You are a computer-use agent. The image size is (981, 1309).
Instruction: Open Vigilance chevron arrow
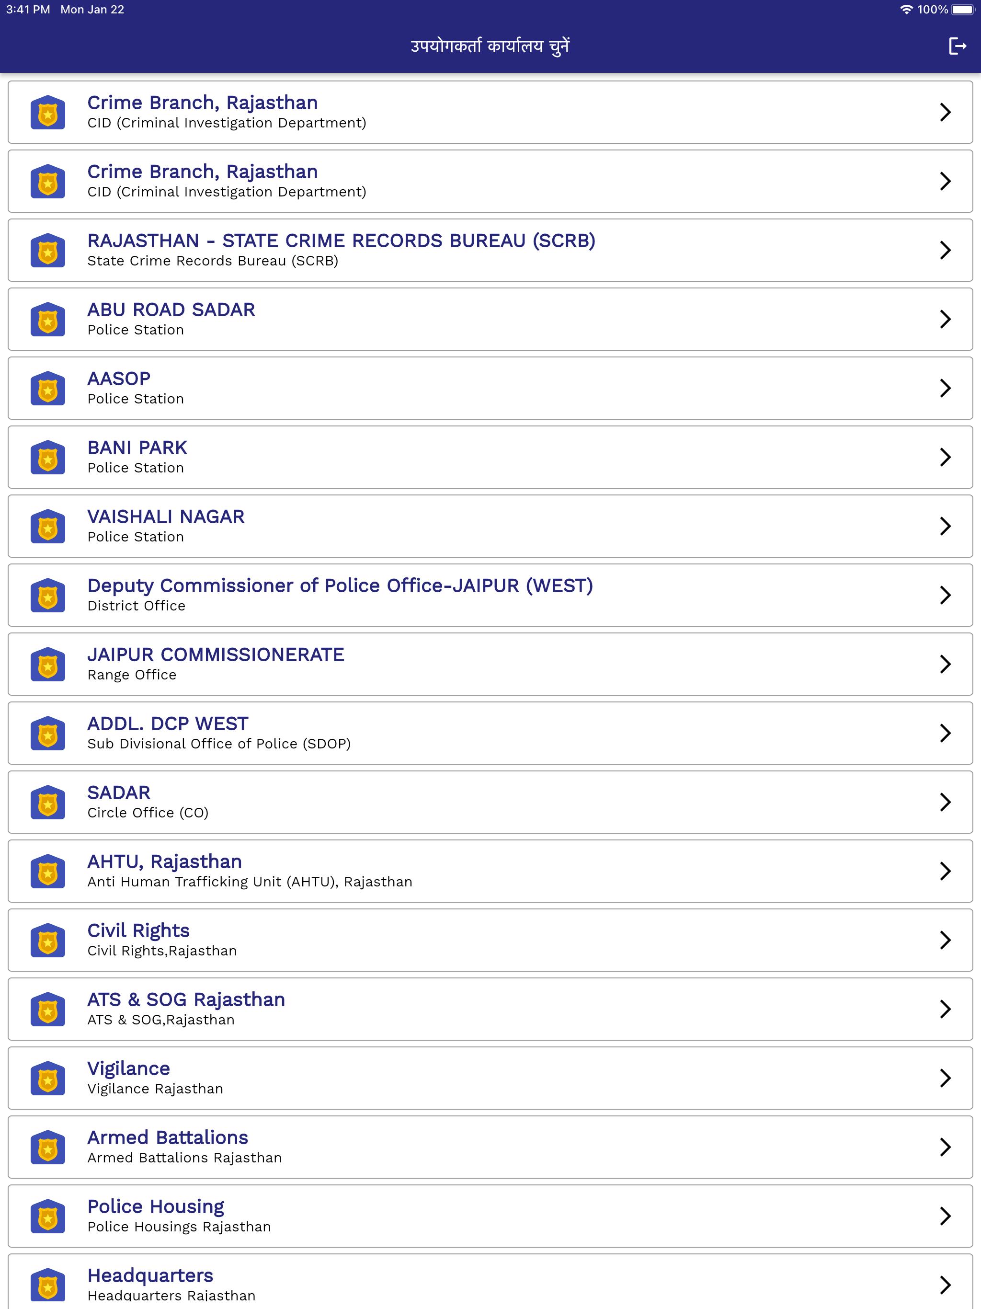946,1078
